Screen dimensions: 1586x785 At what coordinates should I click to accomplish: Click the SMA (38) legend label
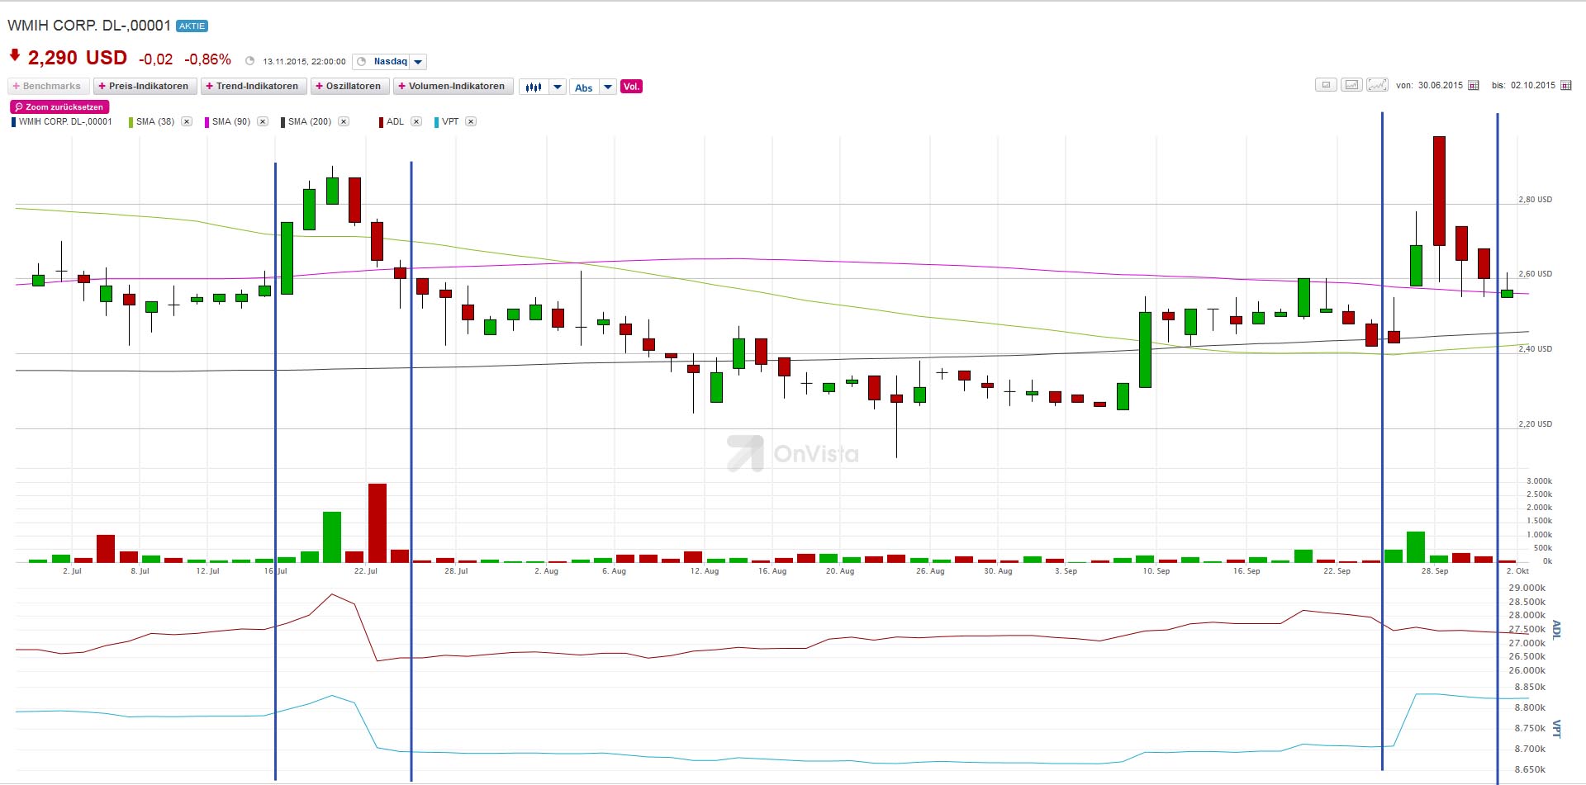tap(155, 121)
